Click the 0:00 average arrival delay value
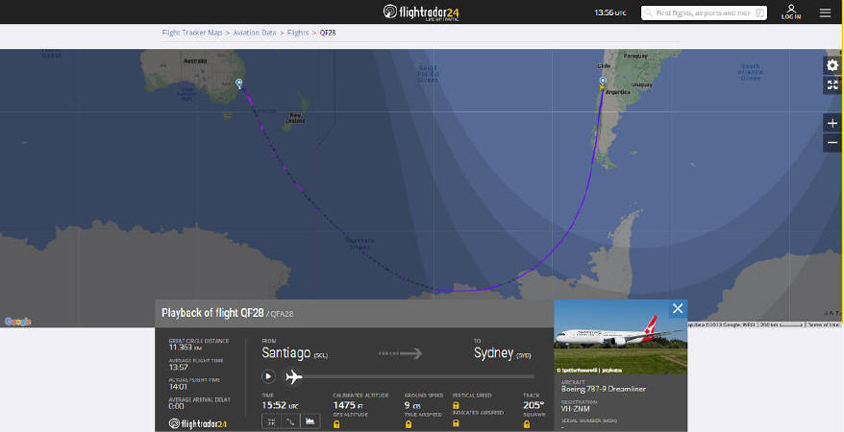Image resolution: width=844 pixels, height=432 pixels. click(176, 406)
